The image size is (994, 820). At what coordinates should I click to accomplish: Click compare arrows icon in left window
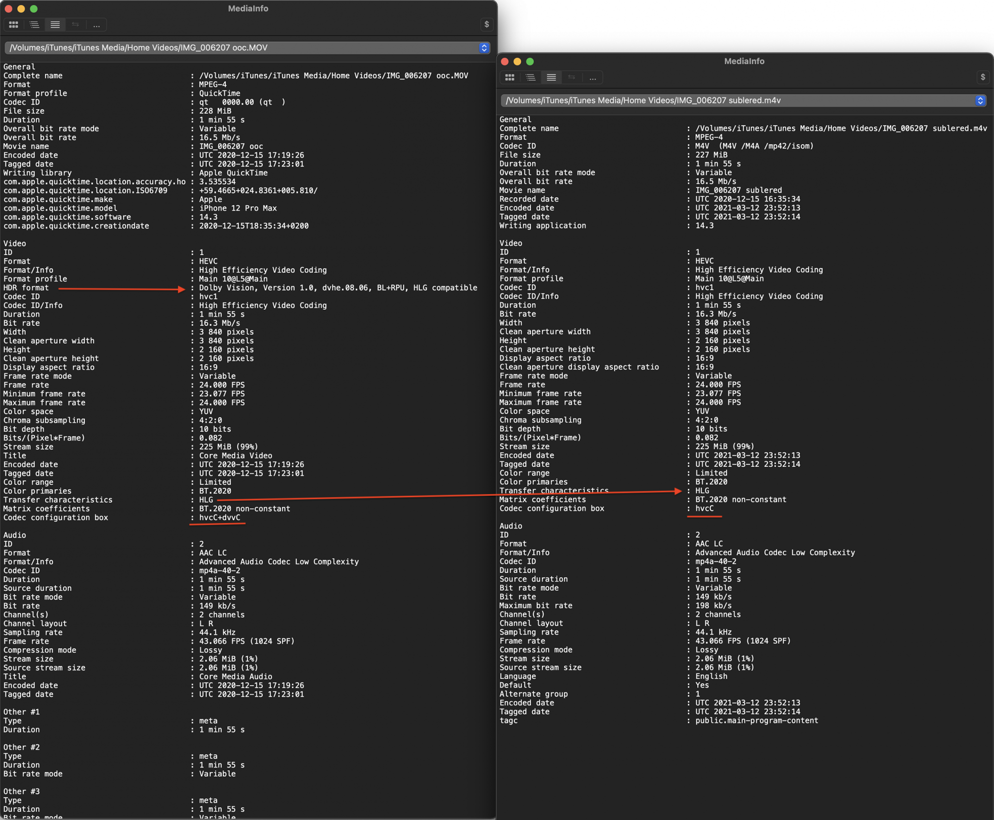point(76,24)
